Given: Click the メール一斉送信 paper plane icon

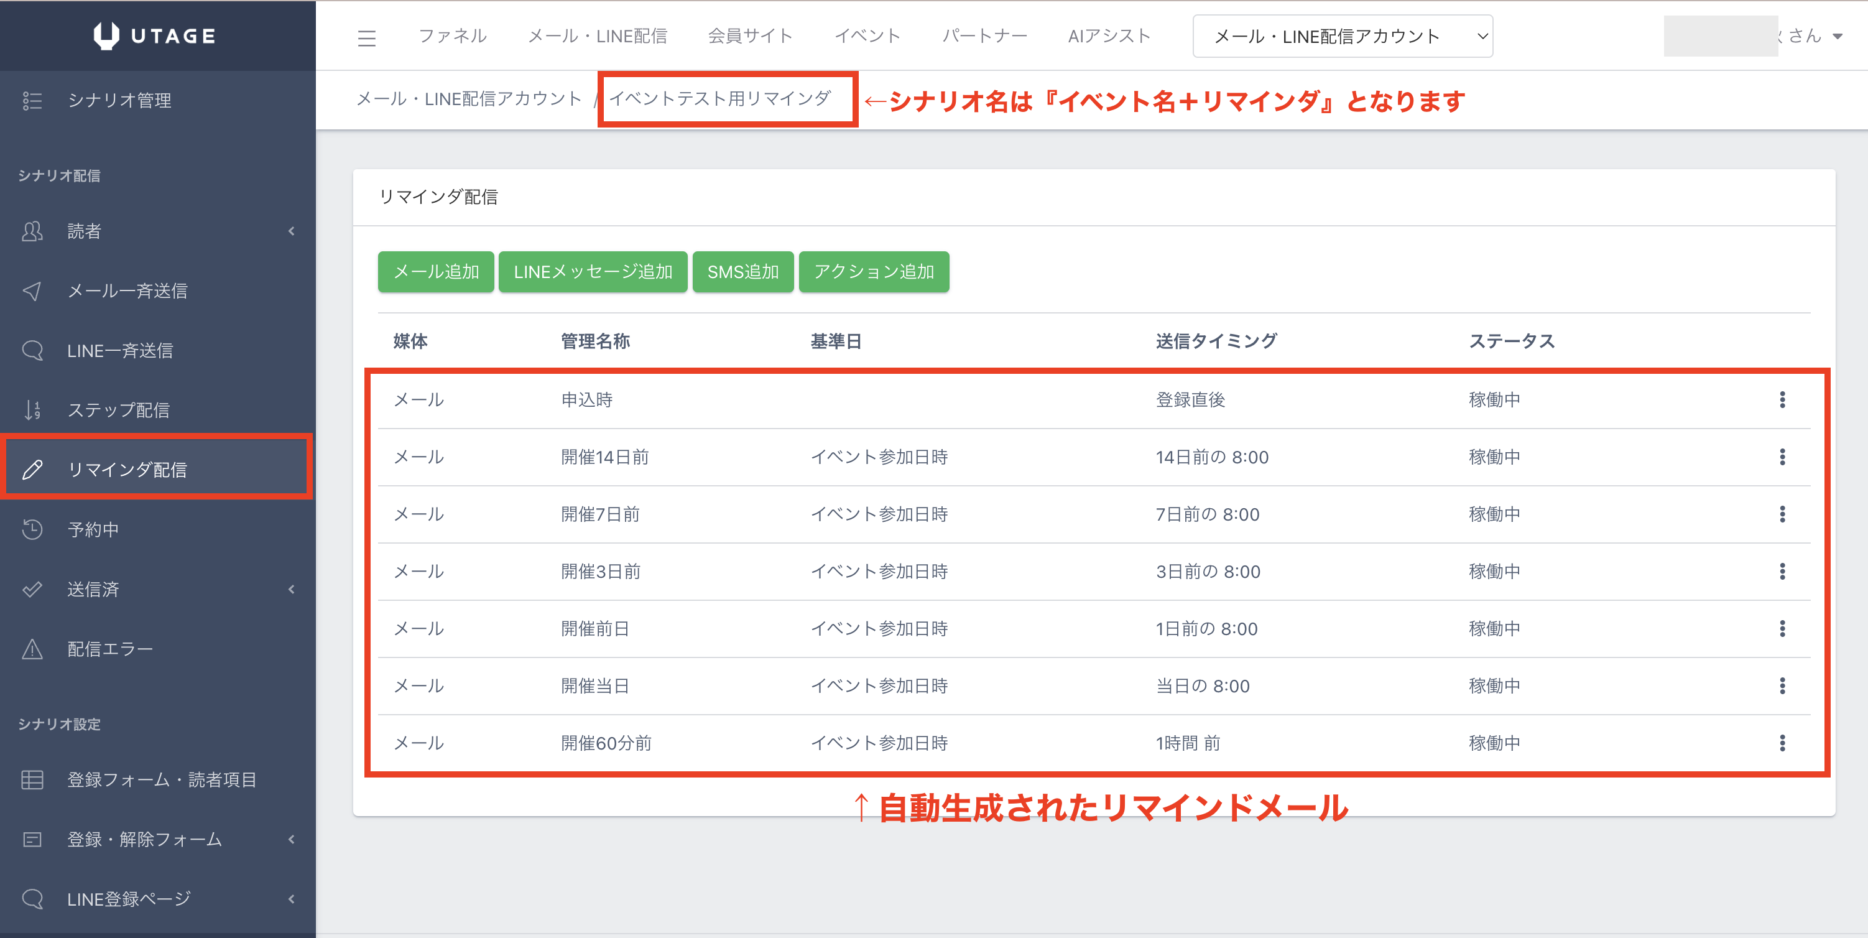Looking at the screenshot, I should point(32,291).
